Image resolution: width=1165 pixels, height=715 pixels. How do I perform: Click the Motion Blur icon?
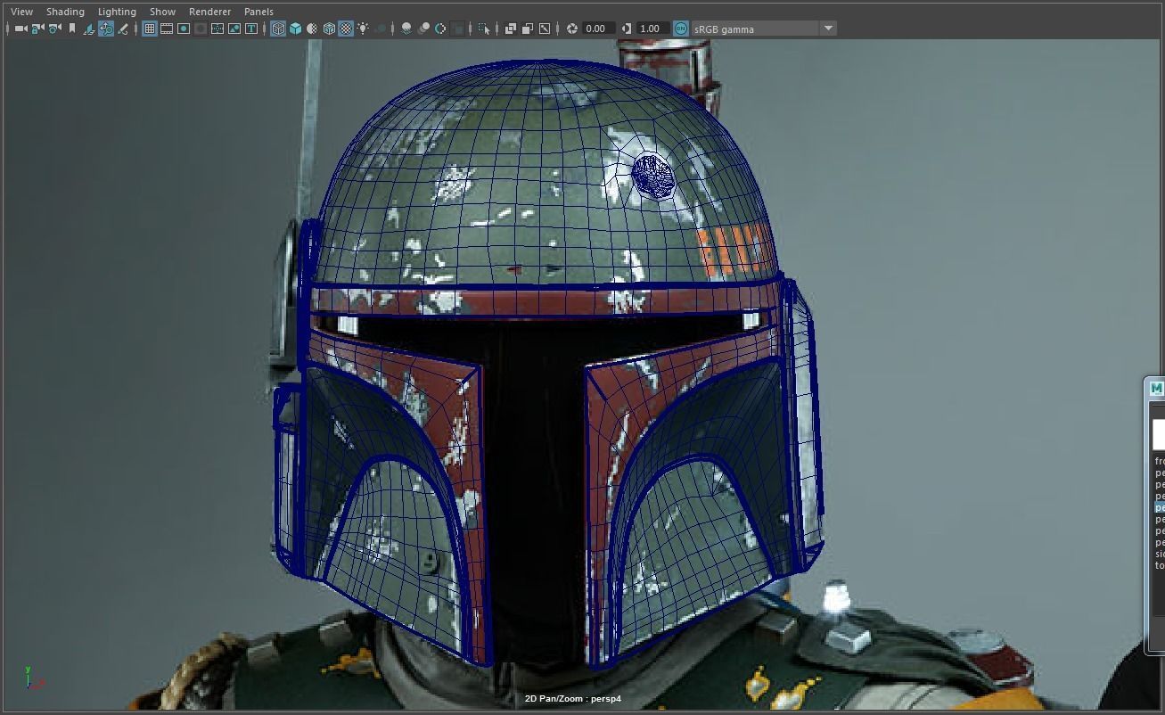coord(423,29)
